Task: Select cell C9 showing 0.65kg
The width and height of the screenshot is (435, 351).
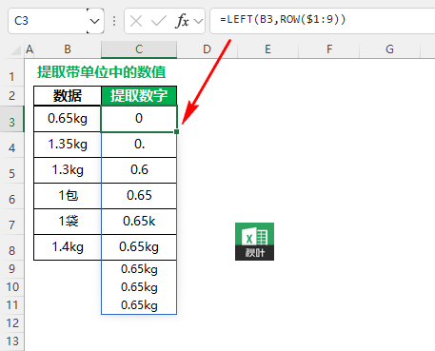Action: coord(139,269)
